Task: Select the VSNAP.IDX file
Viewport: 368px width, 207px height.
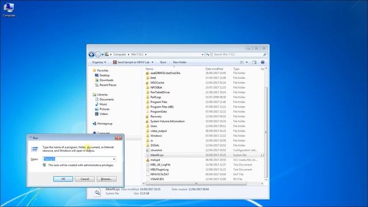Action: point(157,179)
